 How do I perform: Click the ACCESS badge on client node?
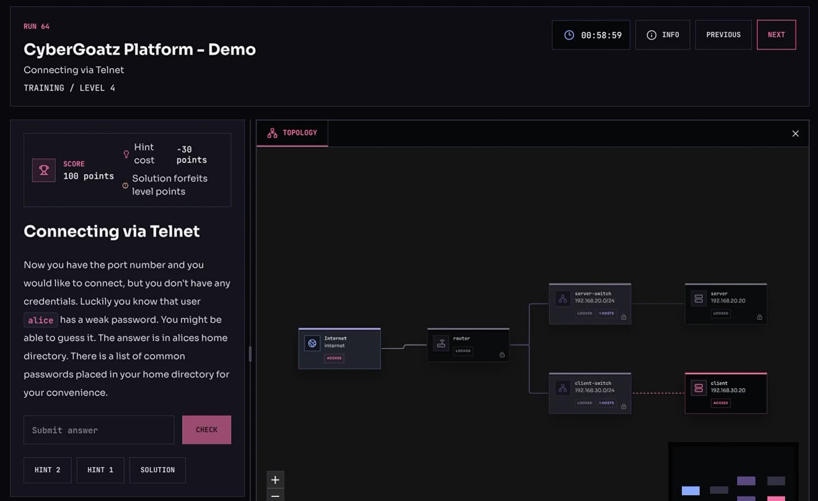(721, 403)
